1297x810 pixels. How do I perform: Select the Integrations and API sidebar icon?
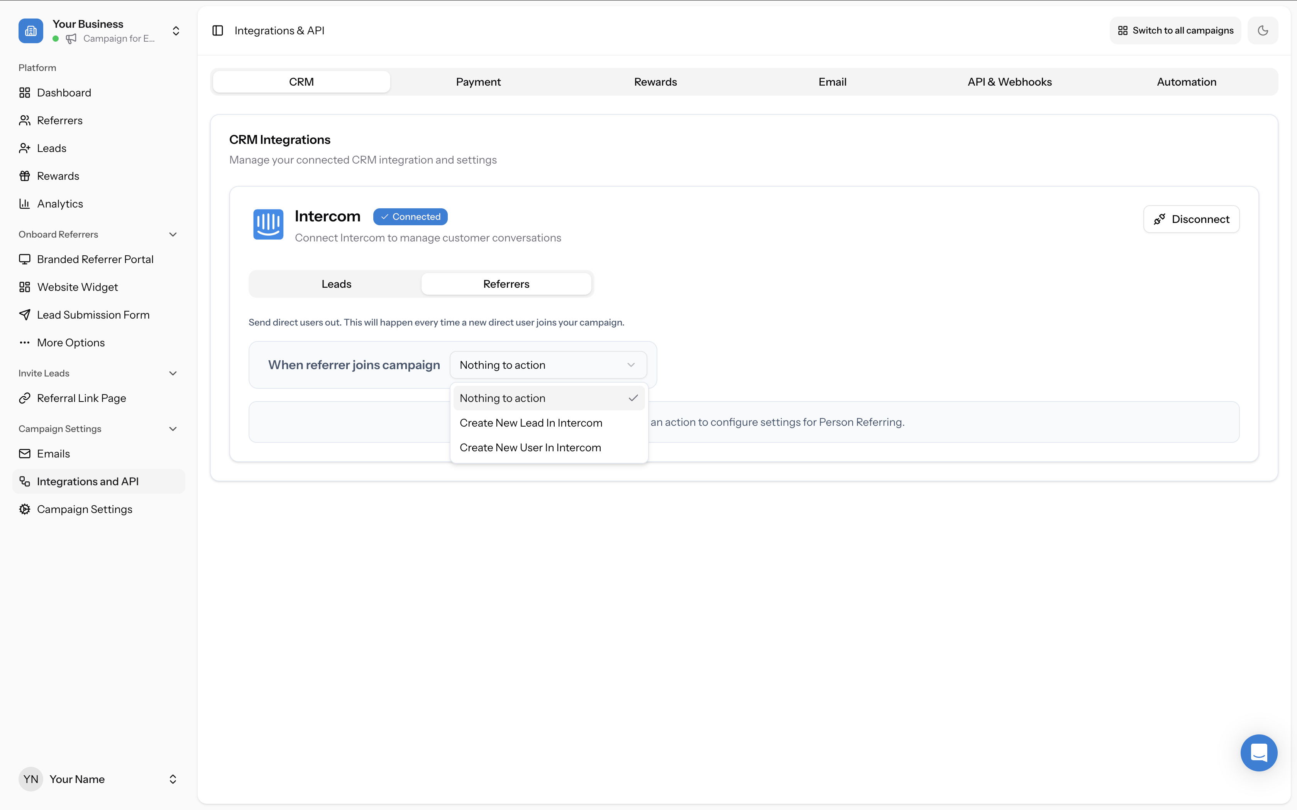click(25, 481)
